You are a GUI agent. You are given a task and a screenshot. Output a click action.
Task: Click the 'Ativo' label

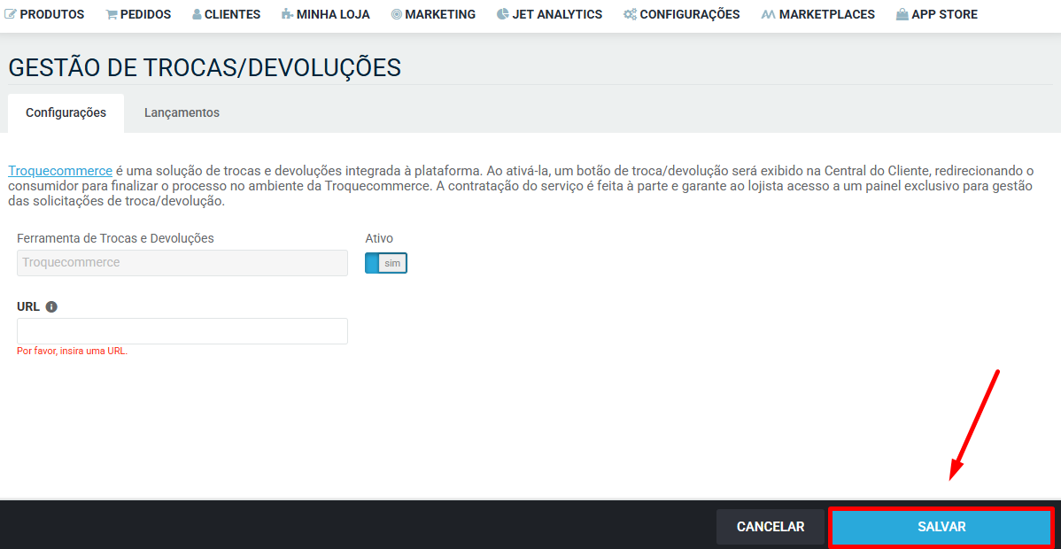pos(379,238)
